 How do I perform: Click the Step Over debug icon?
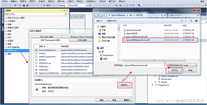(120, 5)
